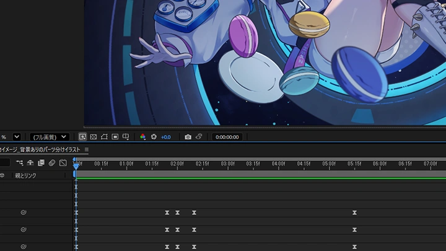
Task: Toggle motion blur enable switch
Action: click(x=52, y=163)
